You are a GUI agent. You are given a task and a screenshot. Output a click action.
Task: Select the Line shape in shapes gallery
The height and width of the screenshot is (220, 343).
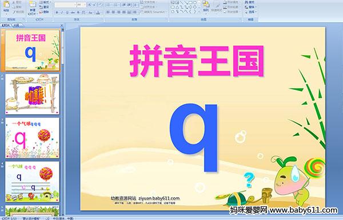click(x=182, y=2)
